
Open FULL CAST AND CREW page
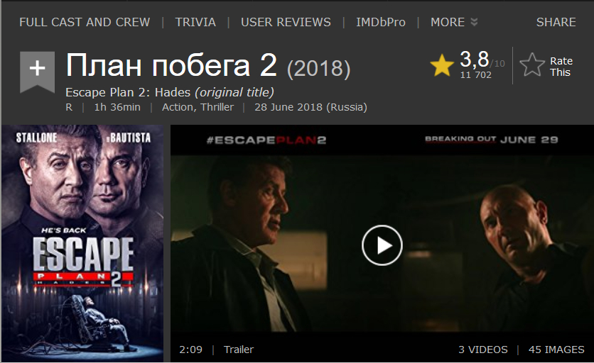point(85,22)
